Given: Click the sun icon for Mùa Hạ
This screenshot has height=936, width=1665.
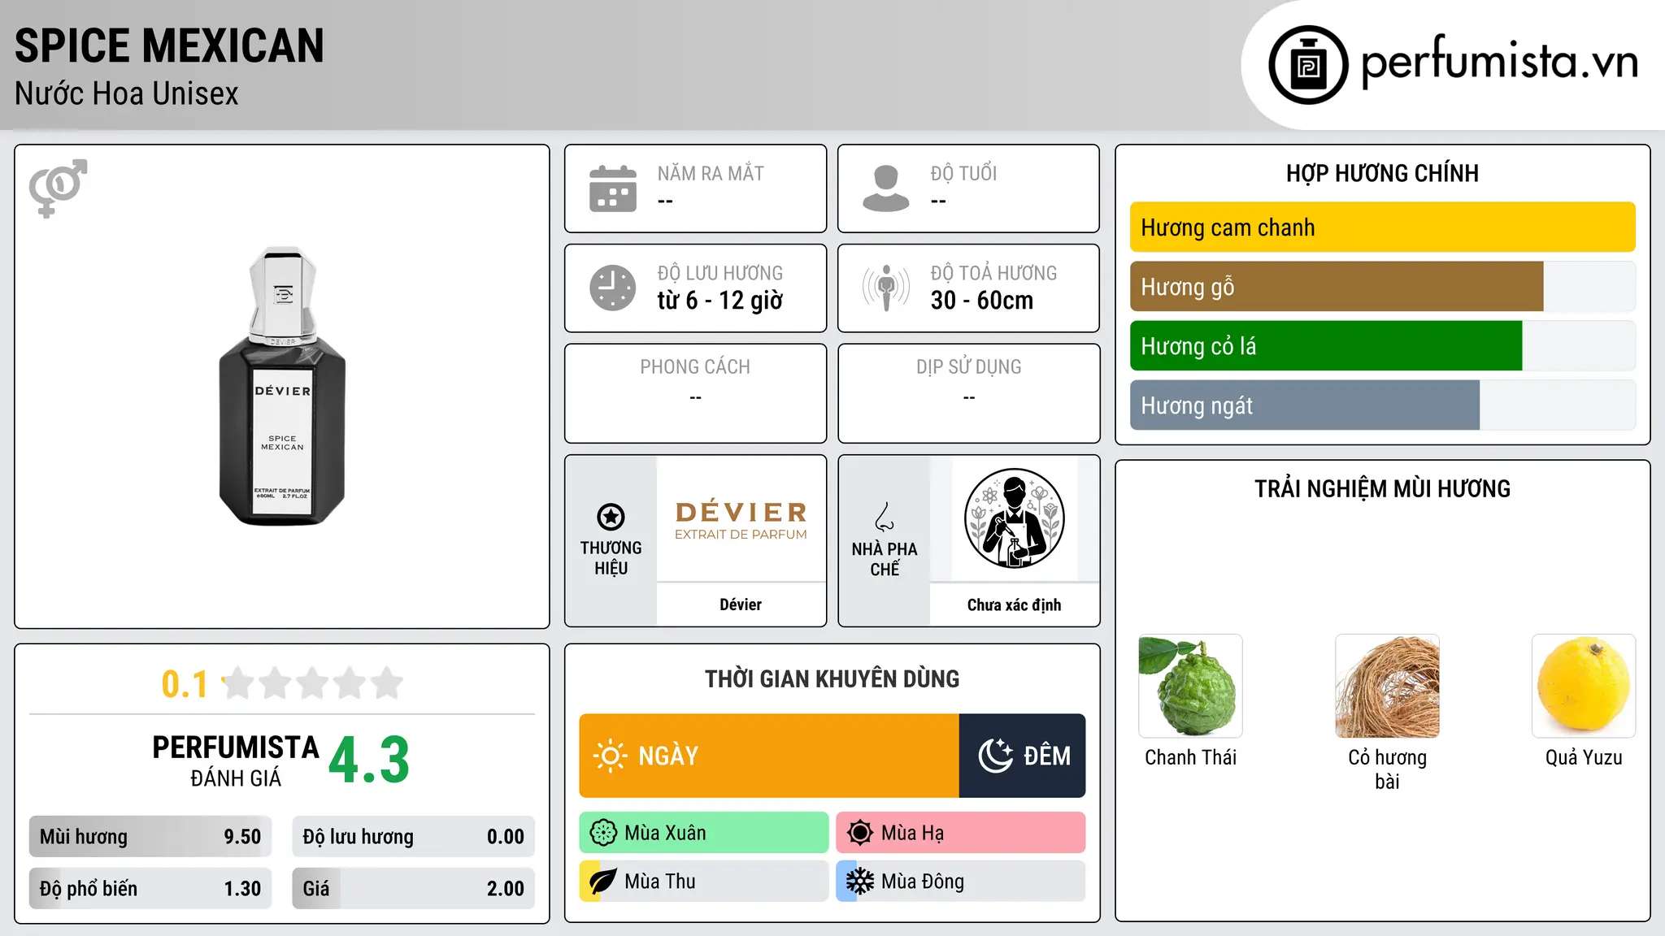Looking at the screenshot, I should (x=860, y=833).
